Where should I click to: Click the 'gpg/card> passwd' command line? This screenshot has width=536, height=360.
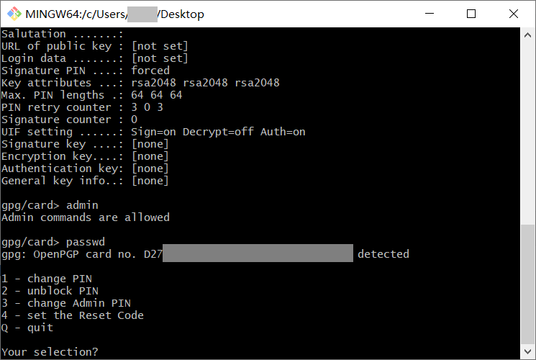pyautogui.click(x=53, y=242)
